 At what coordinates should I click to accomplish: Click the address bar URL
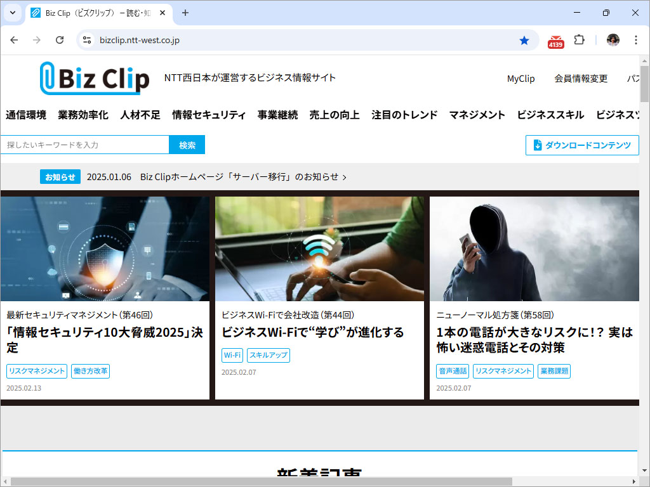139,40
